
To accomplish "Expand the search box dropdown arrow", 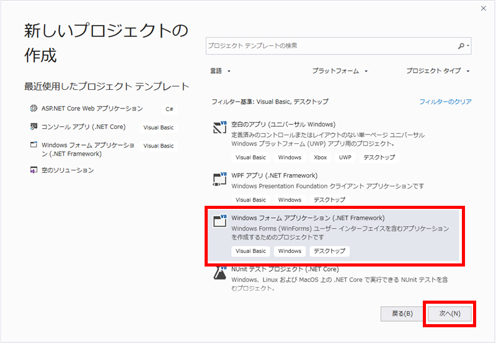I will point(468,46).
